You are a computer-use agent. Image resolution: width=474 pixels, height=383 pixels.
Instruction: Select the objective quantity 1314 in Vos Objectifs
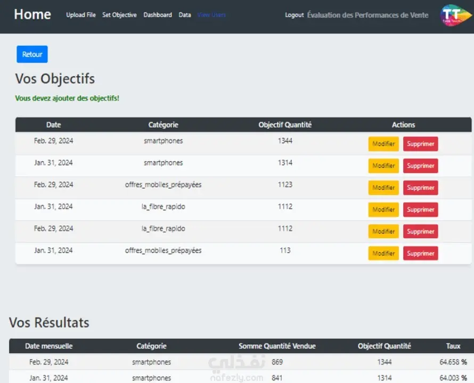click(x=285, y=163)
